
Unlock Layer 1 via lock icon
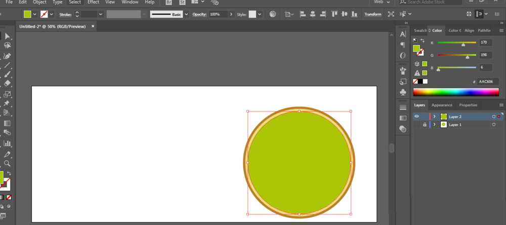pyautogui.click(x=425, y=124)
